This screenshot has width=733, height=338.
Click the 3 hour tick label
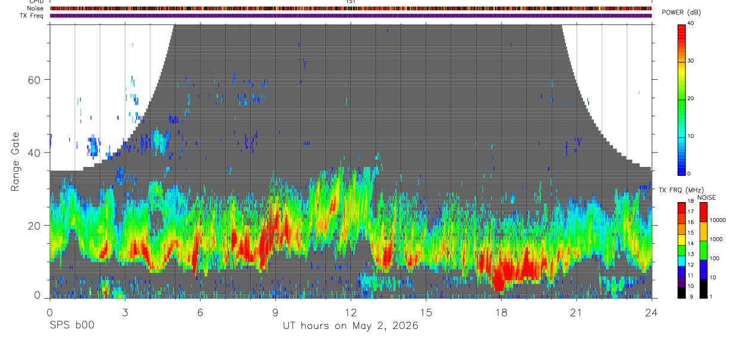tap(125, 312)
